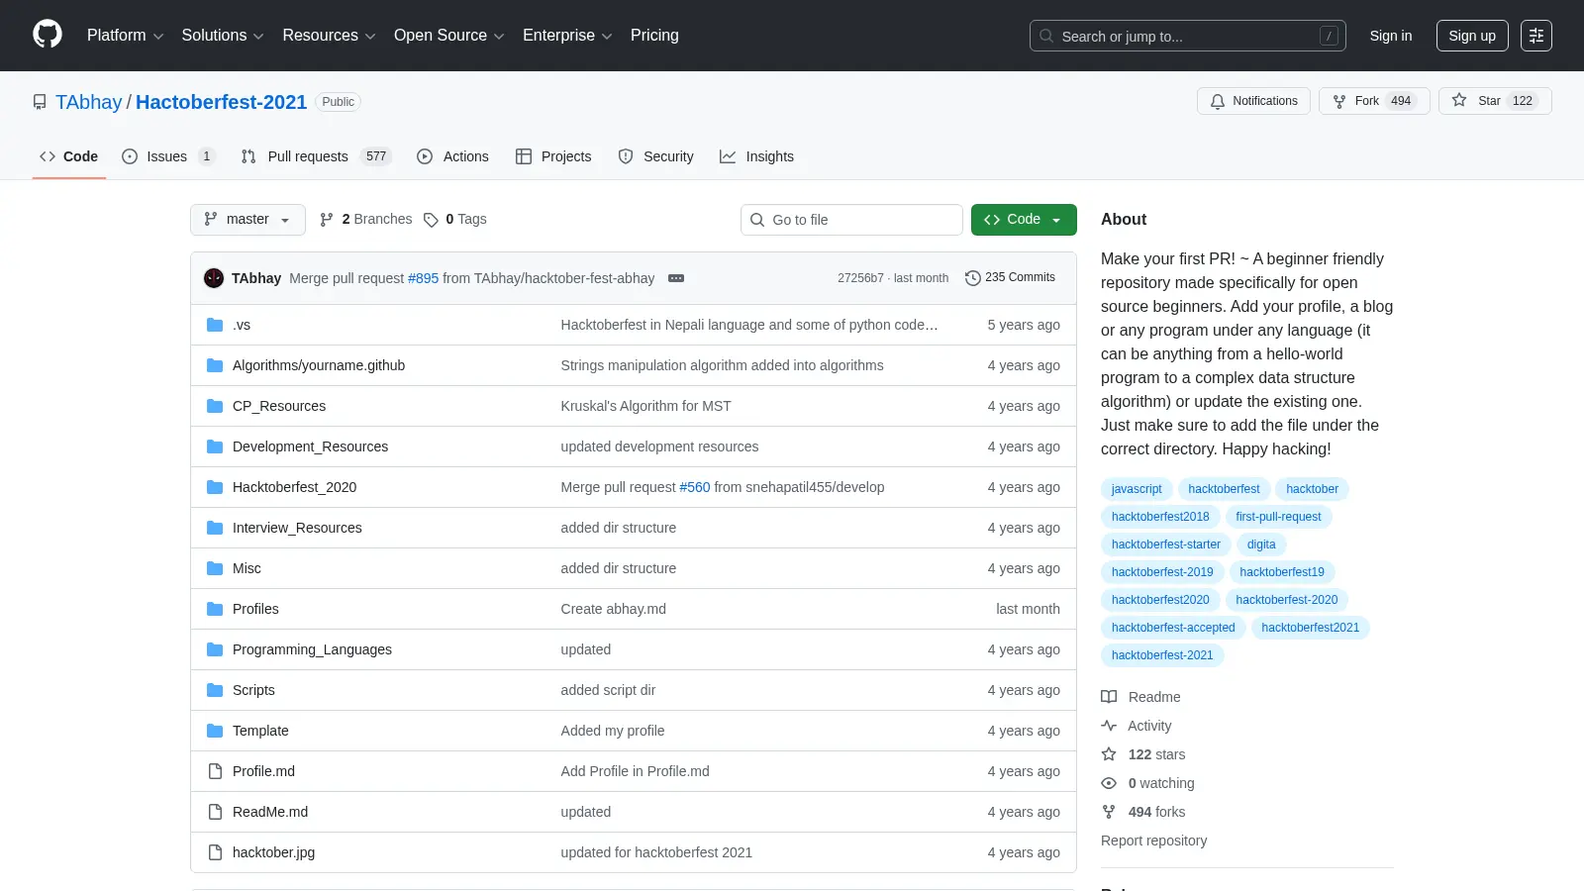Click the TAbhay avatar in commit bar
This screenshot has width=1584, height=891.
pyautogui.click(x=214, y=278)
